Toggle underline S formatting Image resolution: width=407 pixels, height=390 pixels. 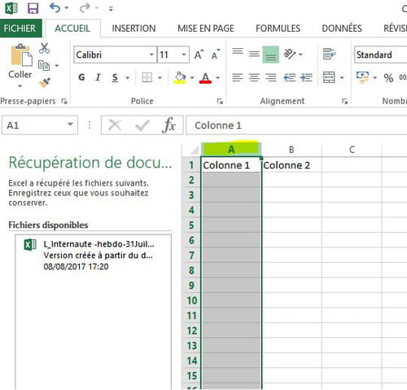(115, 77)
